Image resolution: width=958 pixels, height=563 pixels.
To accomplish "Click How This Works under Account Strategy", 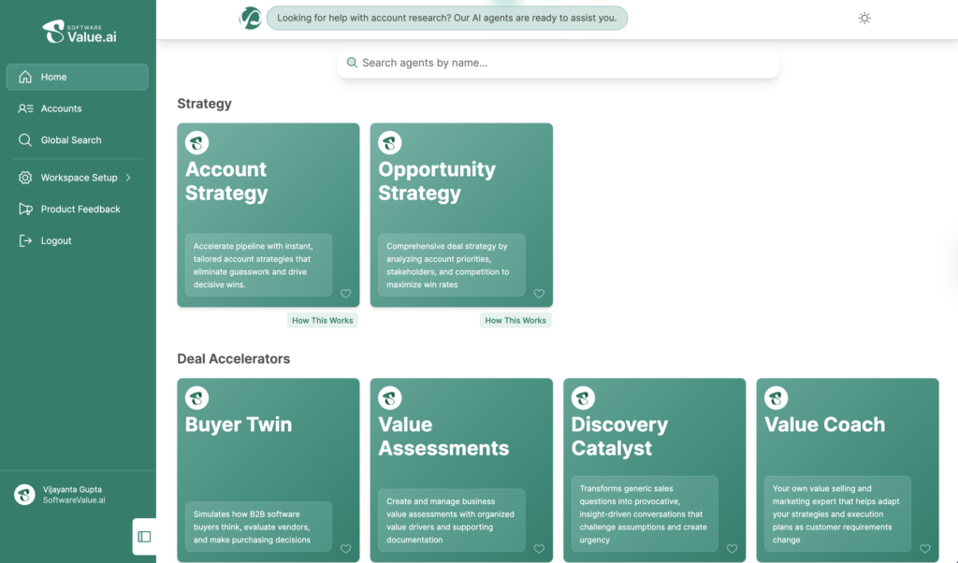I will pos(323,321).
